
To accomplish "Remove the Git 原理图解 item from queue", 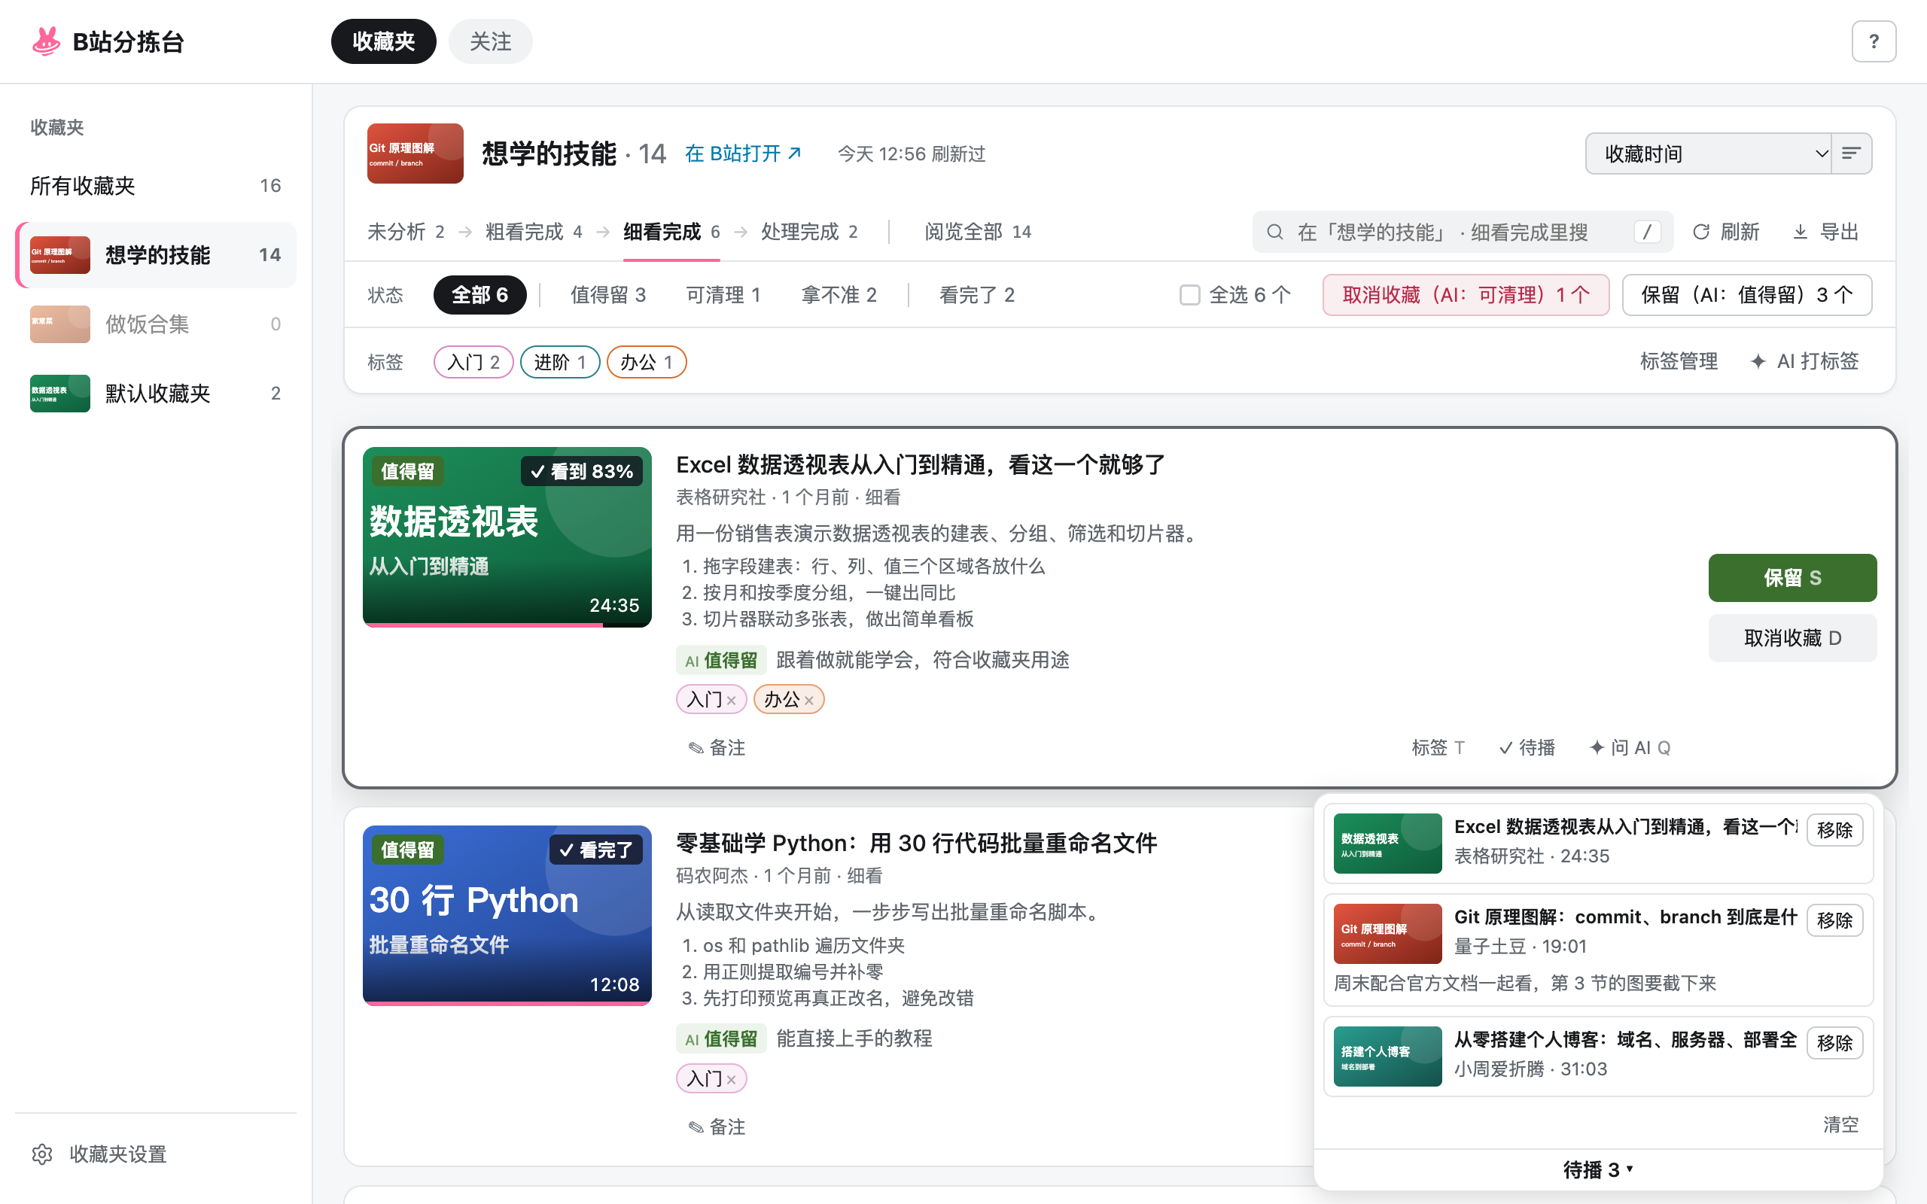I will 1834,920.
